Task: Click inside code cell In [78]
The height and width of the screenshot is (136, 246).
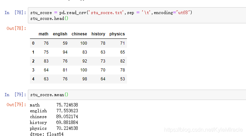Action: click(x=137, y=15)
